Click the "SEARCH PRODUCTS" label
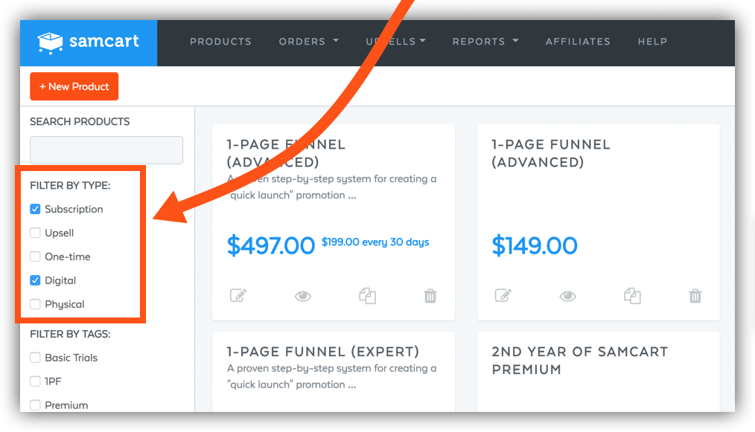The width and height of the screenshot is (755, 432). pyautogui.click(x=80, y=122)
